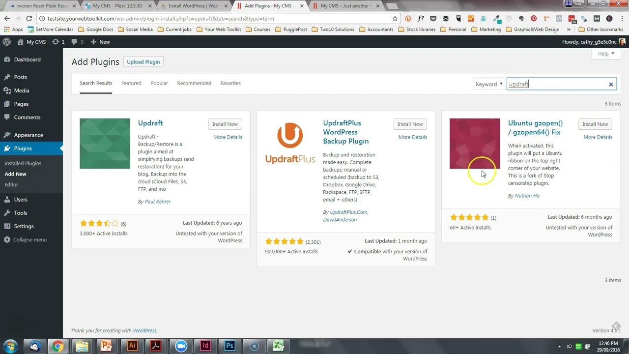
Task: Install Ubuntu gzopen Fix plugin
Action: [595, 124]
